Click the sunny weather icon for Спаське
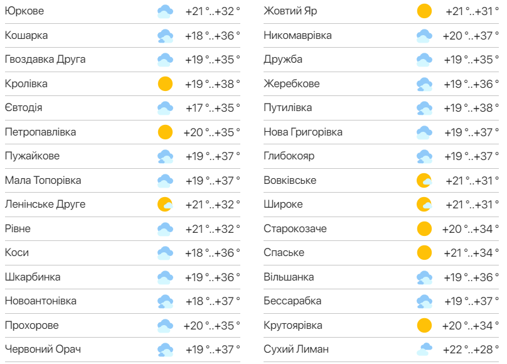The width and height of the screenshot is (507, 364). [425, 252]
